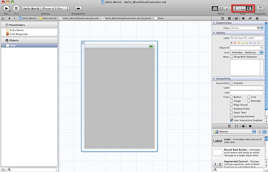Enable the Accessibility Enabled checkbox
The height and width of the screenshot is (172, 268).
coord(231,83)
